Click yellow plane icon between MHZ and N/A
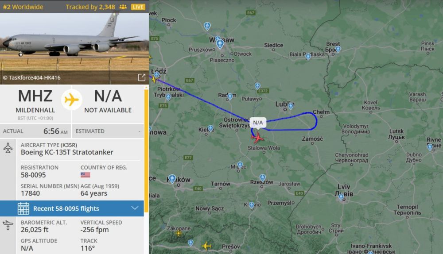443x254 pixels. pyautogui.click(x=71, y=100)
